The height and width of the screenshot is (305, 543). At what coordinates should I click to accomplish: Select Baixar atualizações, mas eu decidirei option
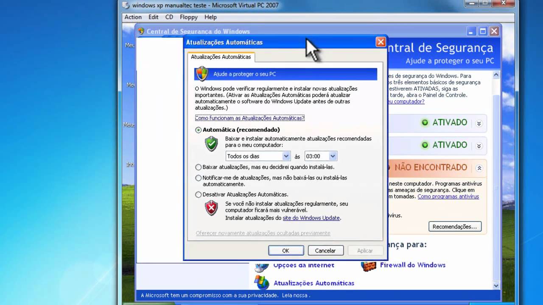click(198, 167)
